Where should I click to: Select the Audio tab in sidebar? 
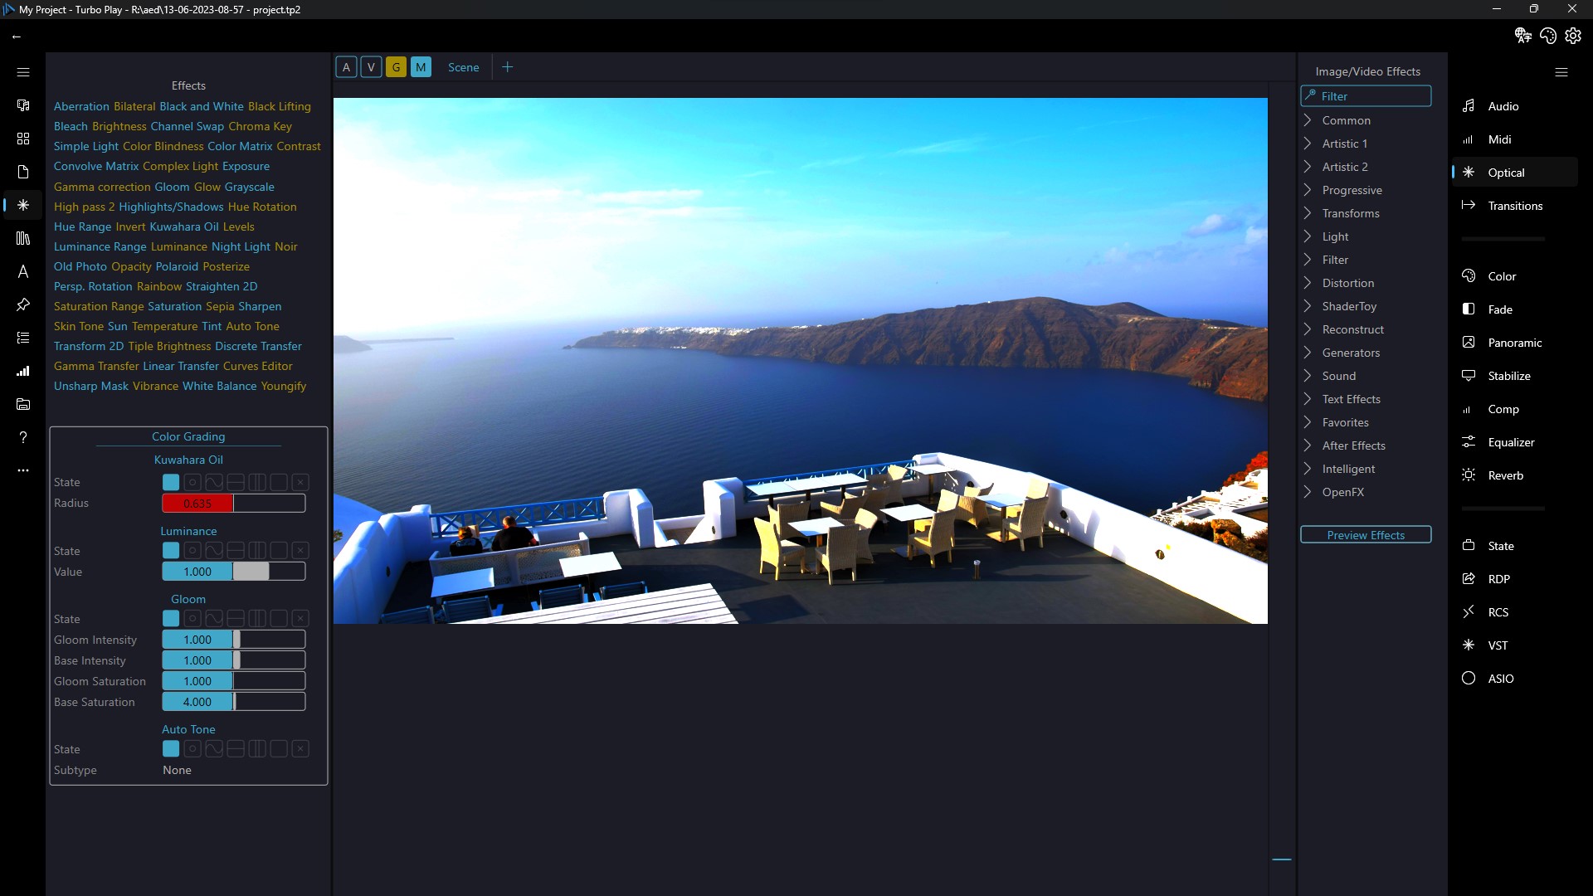point(1504,106)
